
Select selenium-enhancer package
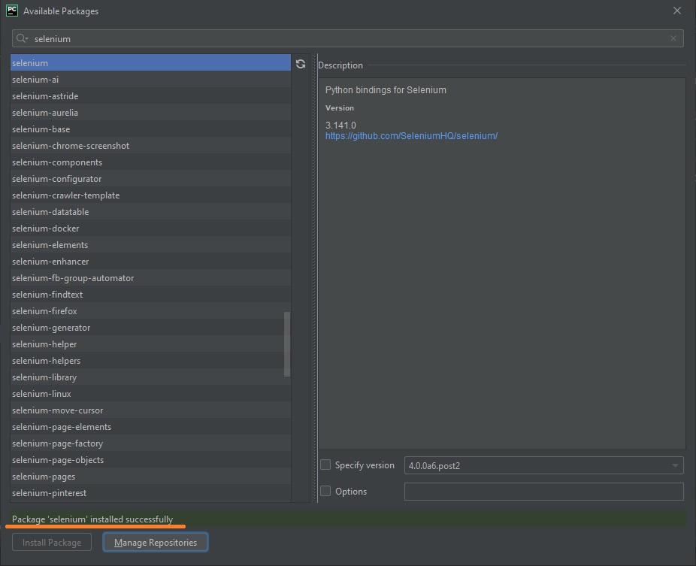(150, 262)
